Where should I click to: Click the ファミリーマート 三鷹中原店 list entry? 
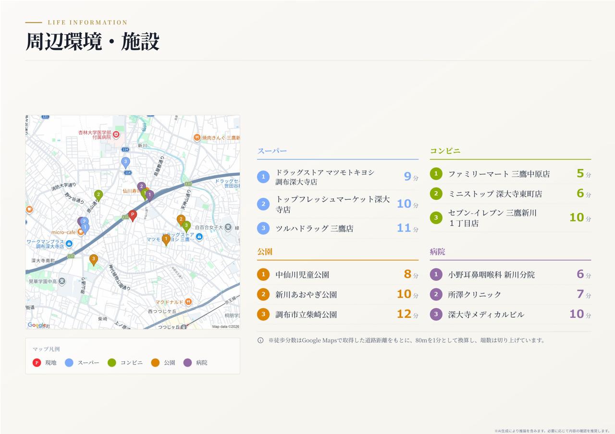(510, 174)
